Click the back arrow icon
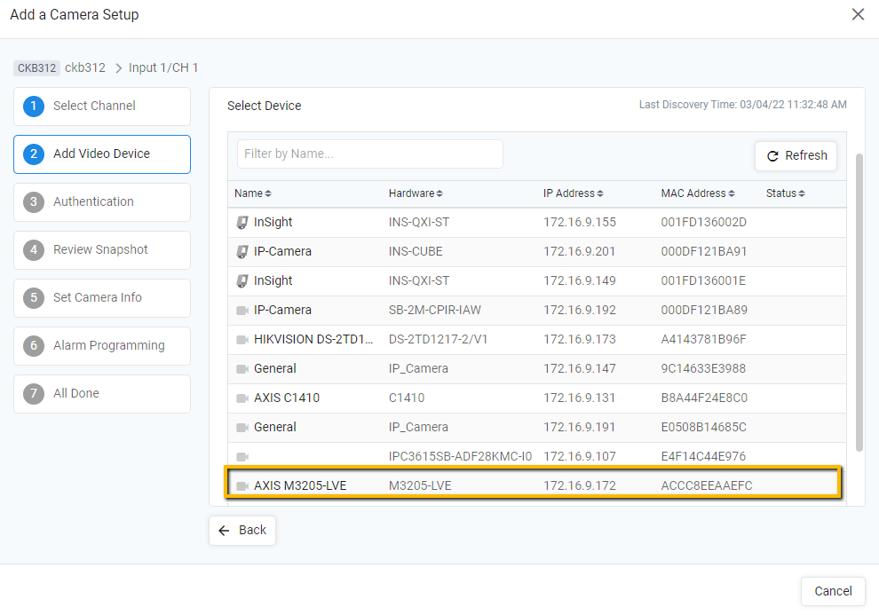The image size is (879, 615). pos(225,531)
